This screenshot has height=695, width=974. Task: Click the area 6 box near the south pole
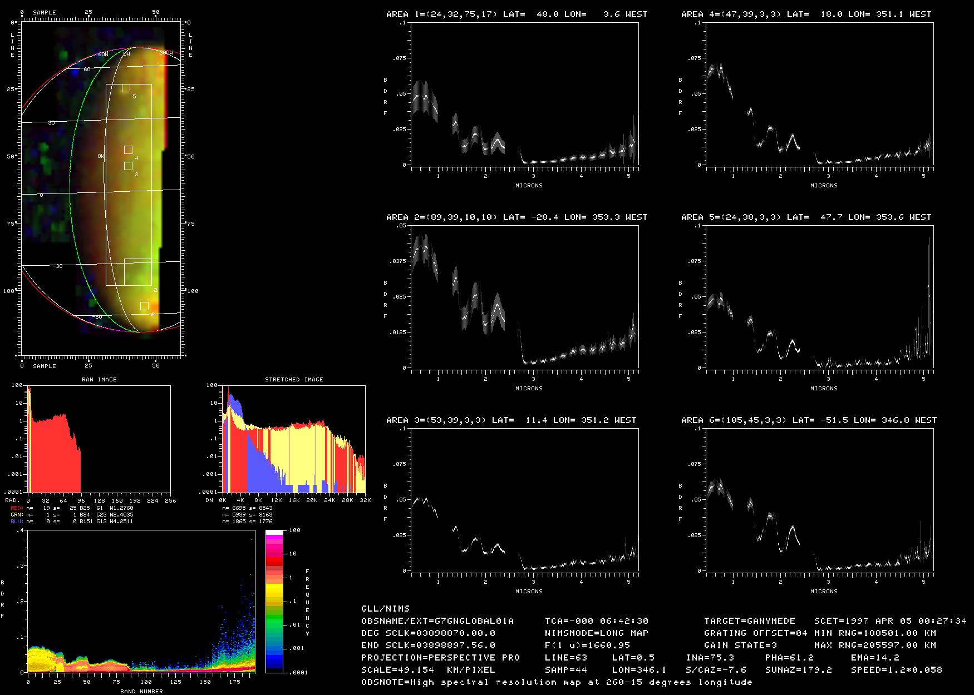coord(144,306)
